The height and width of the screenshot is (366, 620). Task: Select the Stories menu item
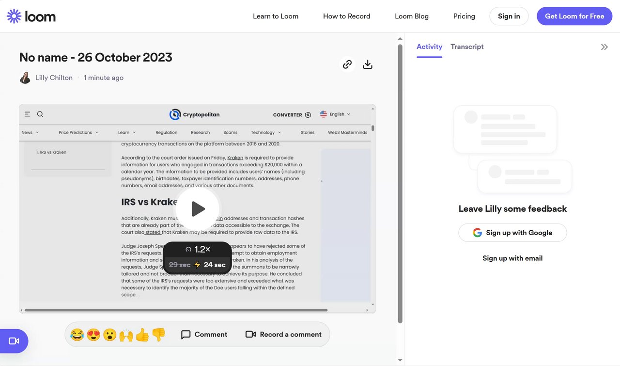(308, 132)
